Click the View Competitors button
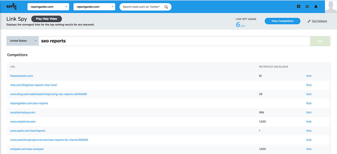 [283, 21]
